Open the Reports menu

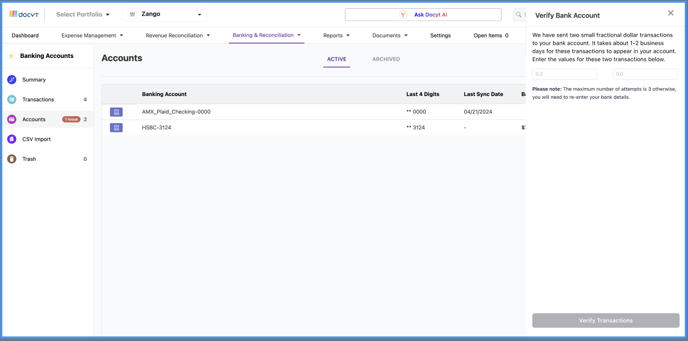point(336,35)
